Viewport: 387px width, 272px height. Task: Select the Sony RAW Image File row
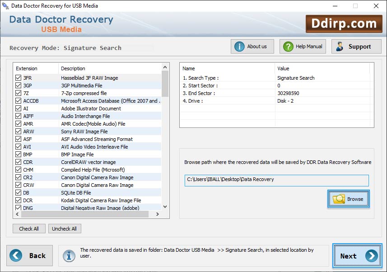tap(87, 131)
